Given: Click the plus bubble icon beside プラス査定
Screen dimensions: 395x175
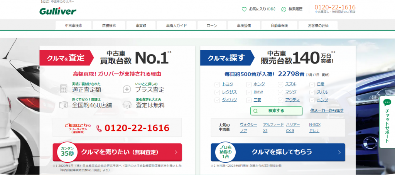Looking at the screenshot, I should [127, 89].
